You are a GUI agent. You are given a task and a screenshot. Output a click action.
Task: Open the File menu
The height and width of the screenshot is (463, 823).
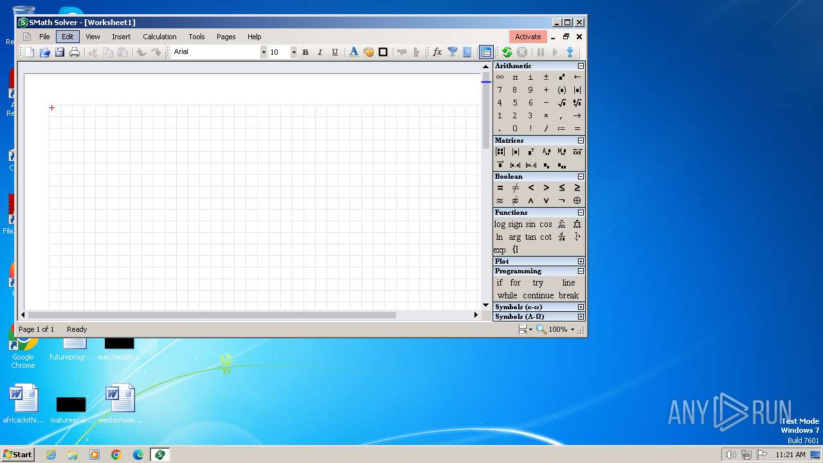pyautogui.click(x=44, y=37)
